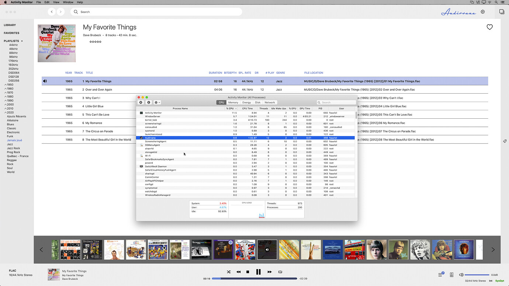Switch to the Disk tab
The width and height of the screenshot is (509, 286).
click(258, 102)
